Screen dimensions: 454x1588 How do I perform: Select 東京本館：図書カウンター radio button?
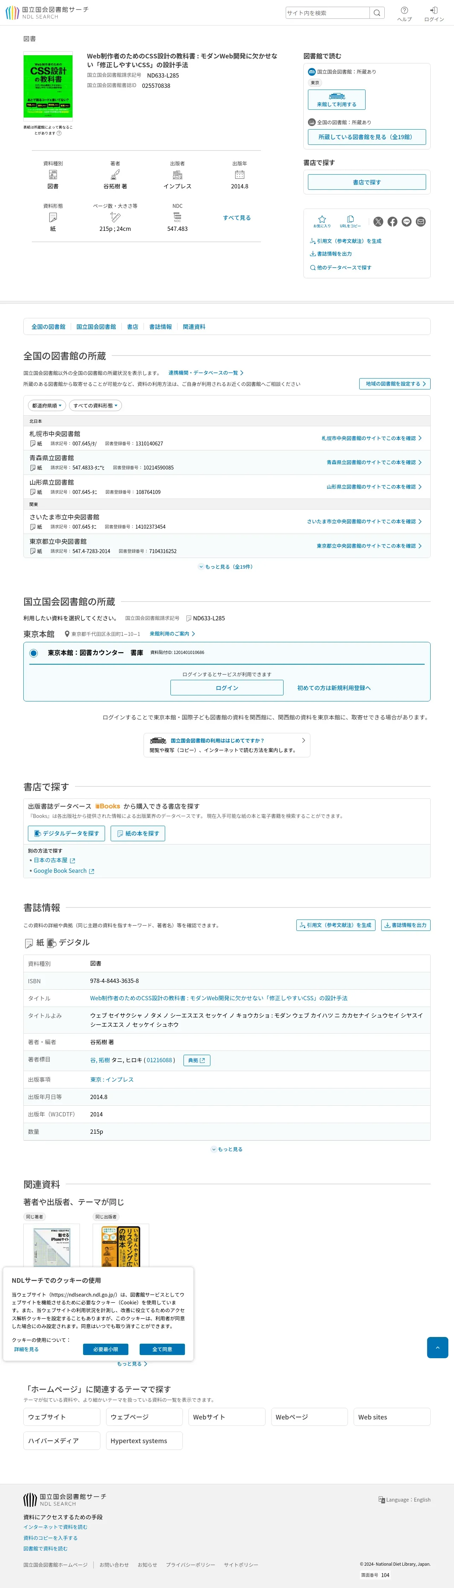(x=34, y=653)
